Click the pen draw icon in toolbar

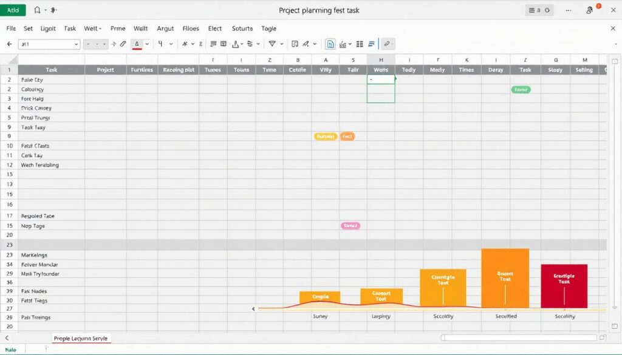tap(306, 44)
